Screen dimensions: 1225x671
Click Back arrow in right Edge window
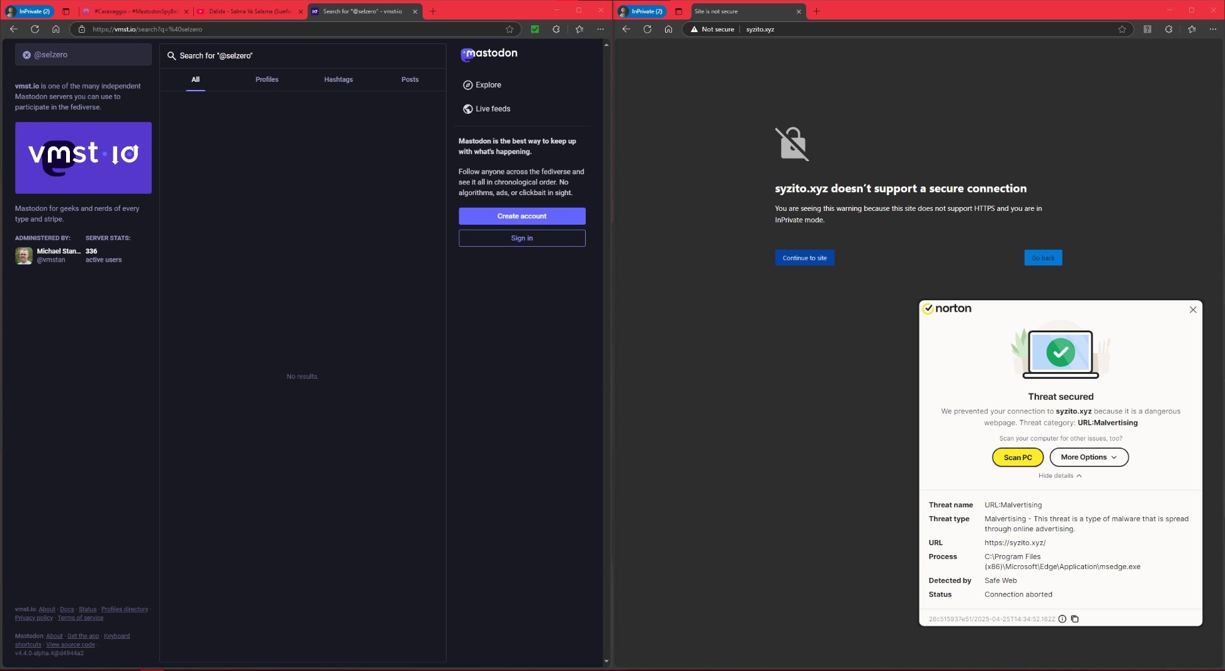[x=626, y=29]
